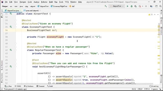The height and width of the screenshot is (91, 163).
Task: Click the Output breadcrumb in navigation bar
Action: (x=5, y=6)
